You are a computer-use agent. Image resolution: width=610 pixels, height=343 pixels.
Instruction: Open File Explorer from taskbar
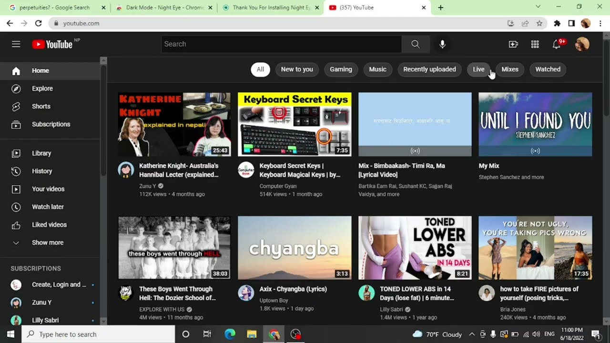click(x=252, y=334)
